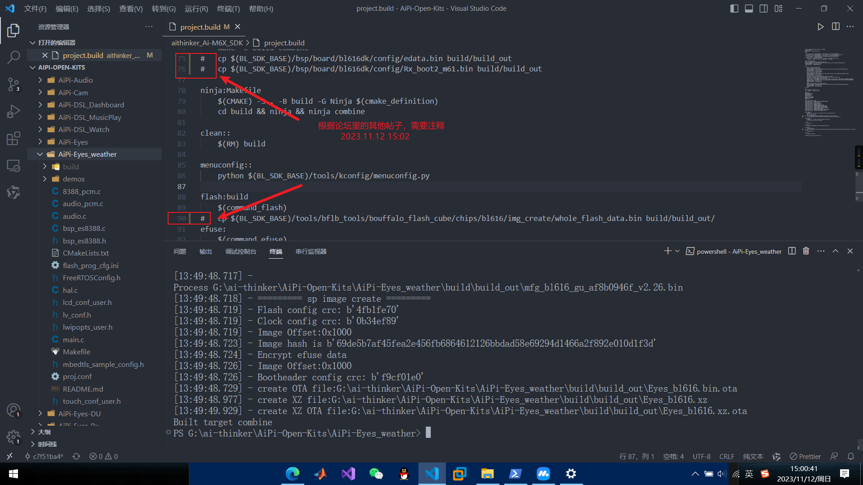Open notifications bell in status bar
Screen dimensions: 863x485
[x=851, y=456]
